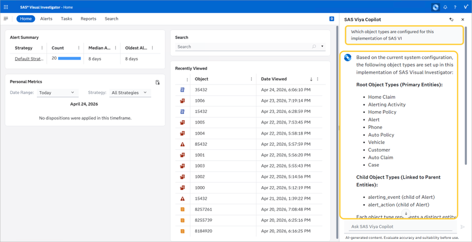The width and height of the screenshot is (472, 242).
Task: Click the blue count badge showing 0
Action: click(332, 18)
